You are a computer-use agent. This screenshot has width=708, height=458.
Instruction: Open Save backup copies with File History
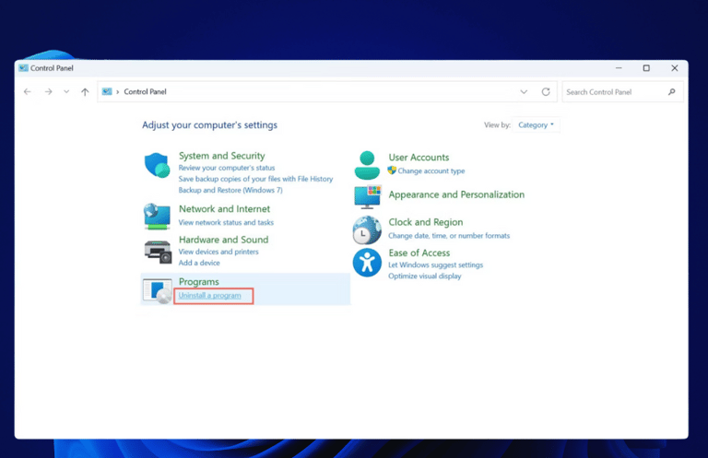point(255,179)
